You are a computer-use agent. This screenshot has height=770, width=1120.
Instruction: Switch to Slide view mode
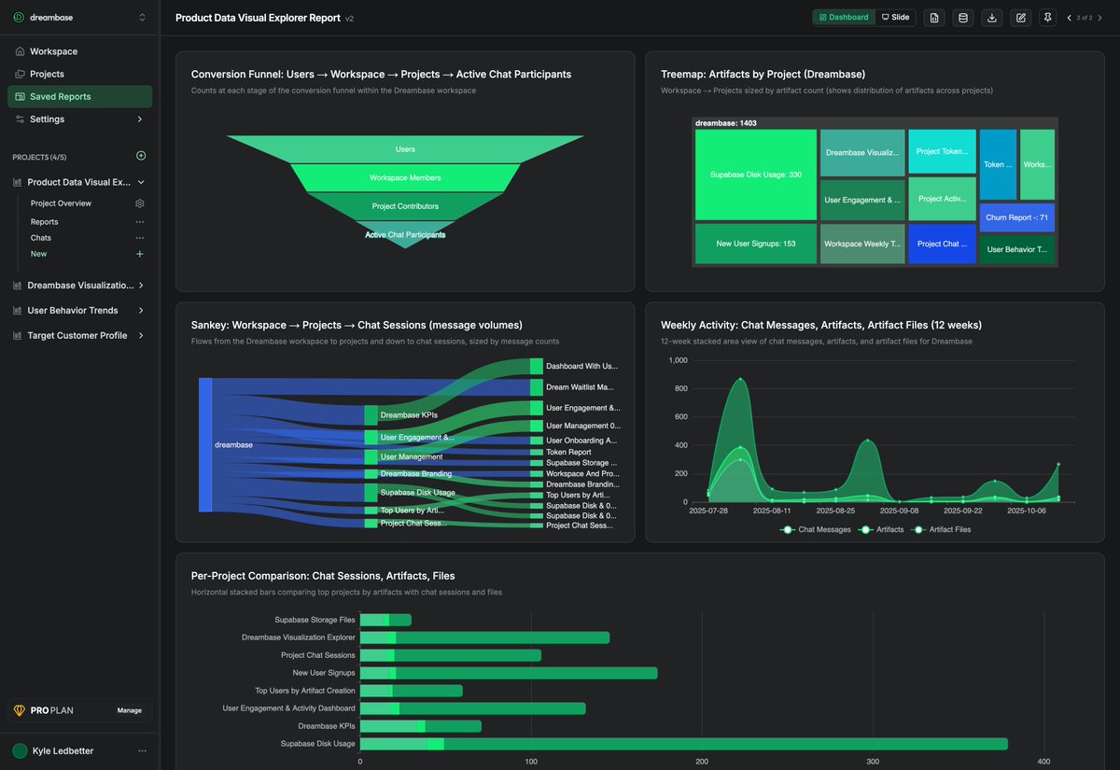(x=894, y=17)
